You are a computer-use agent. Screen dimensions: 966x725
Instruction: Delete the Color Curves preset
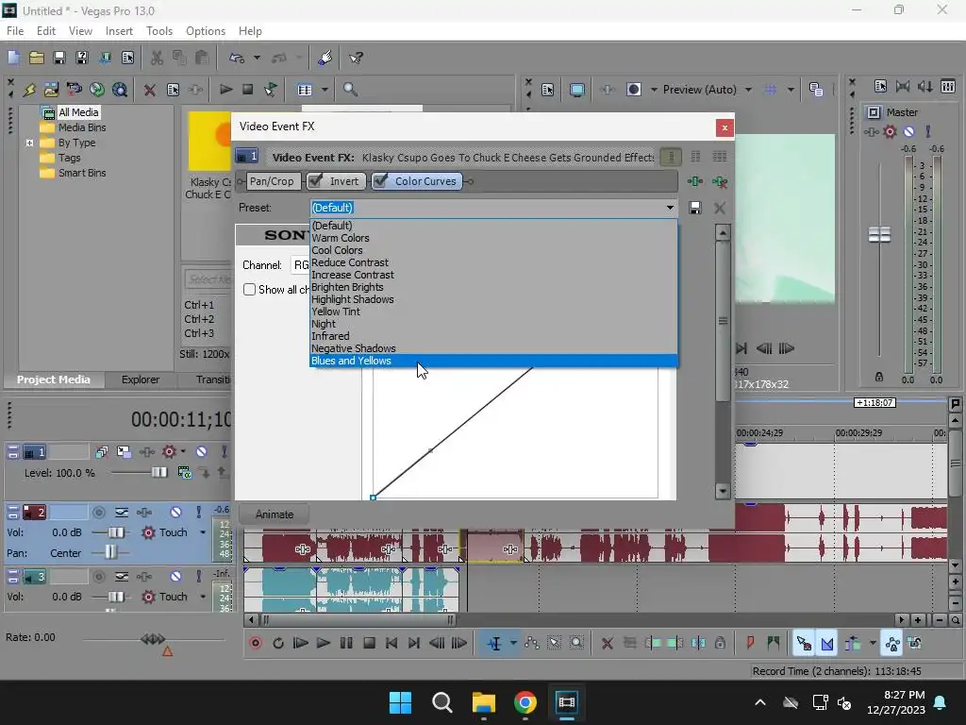coord(719,208)
